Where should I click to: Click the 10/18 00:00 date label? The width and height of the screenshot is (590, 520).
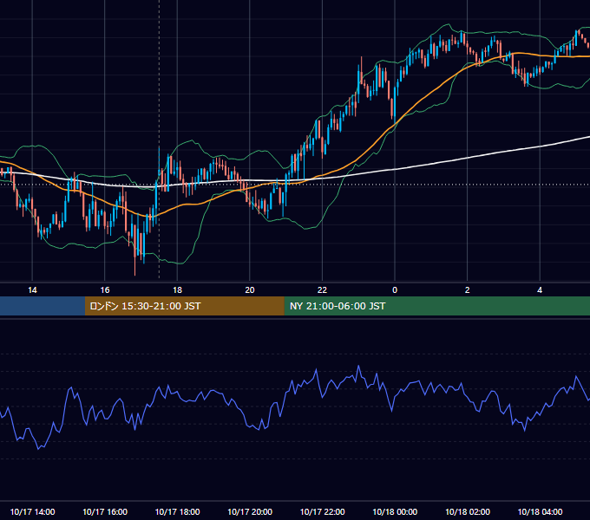coord(395,511)
